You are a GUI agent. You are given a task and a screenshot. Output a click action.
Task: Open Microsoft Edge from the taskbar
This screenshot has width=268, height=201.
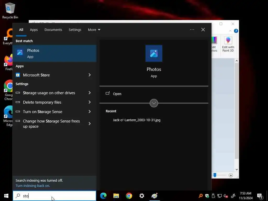103,196
